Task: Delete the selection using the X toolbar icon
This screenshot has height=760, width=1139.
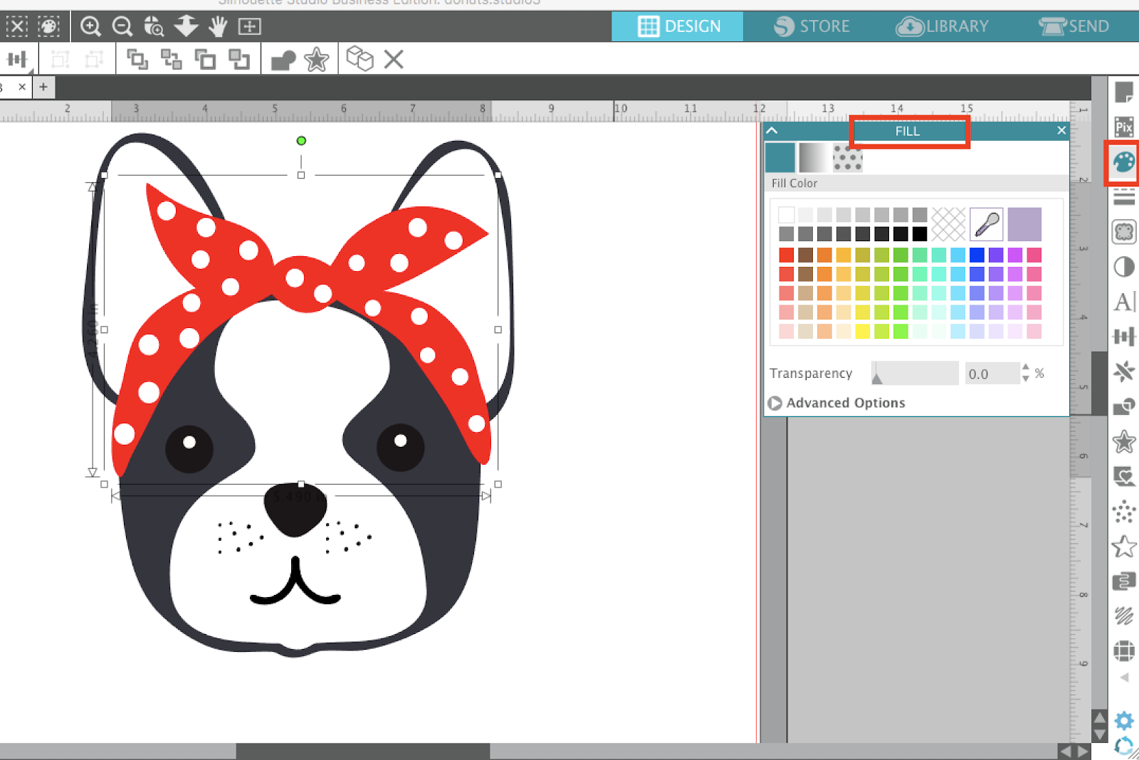Action: click(x=393, y=60)
